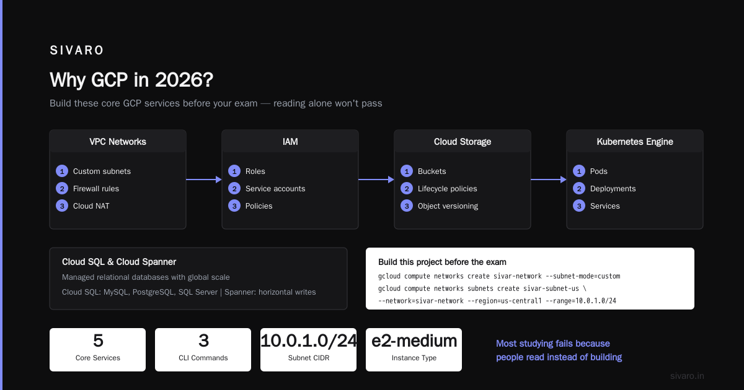The image size is (744, 390).
Task: Click "Build this project before the exam" heading
Action: coord(442,262)
